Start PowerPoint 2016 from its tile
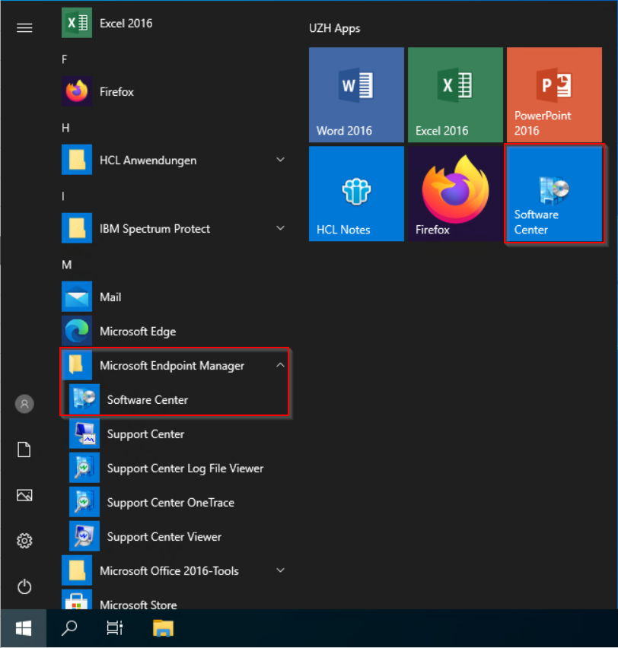The width and height of the screenshot is (618, 648). click(553, 94)
